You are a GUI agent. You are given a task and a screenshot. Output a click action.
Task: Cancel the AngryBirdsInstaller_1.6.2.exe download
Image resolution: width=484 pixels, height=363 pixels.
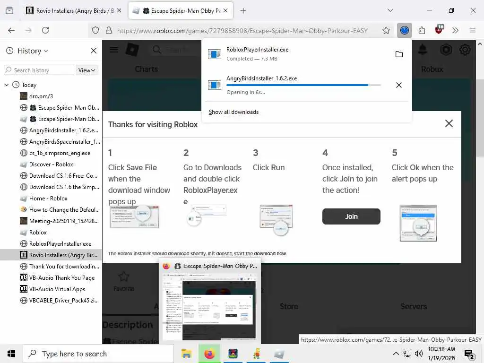point(399,85)
